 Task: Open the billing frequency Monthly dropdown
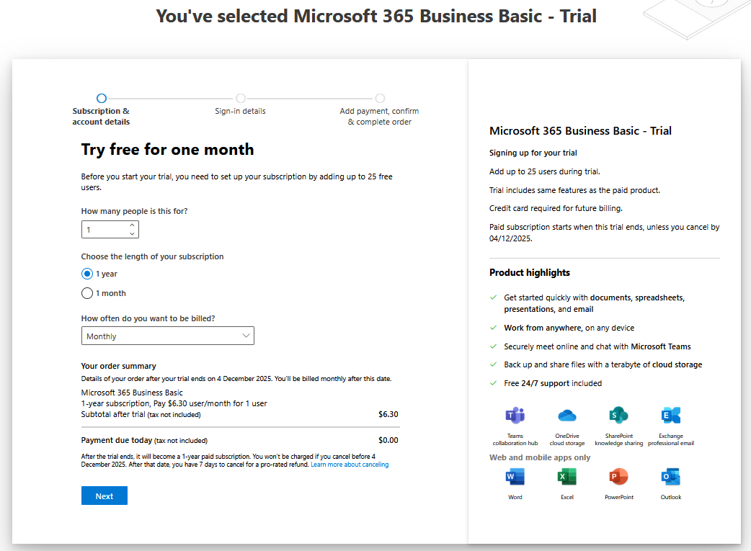[167, 336]
